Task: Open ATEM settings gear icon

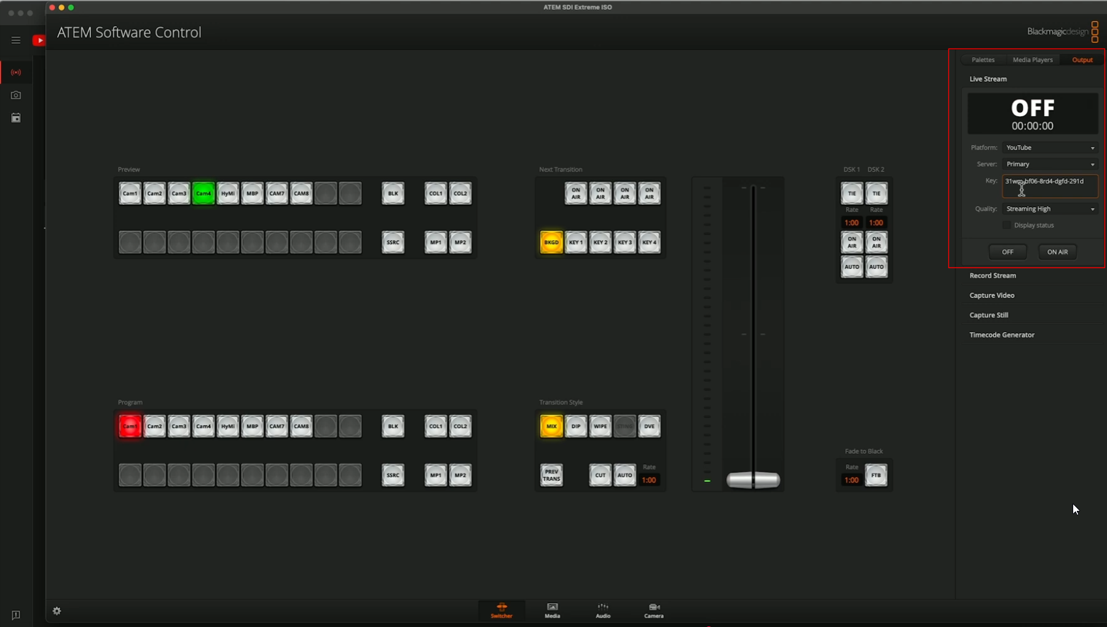Action: click(x=57, y=611)
